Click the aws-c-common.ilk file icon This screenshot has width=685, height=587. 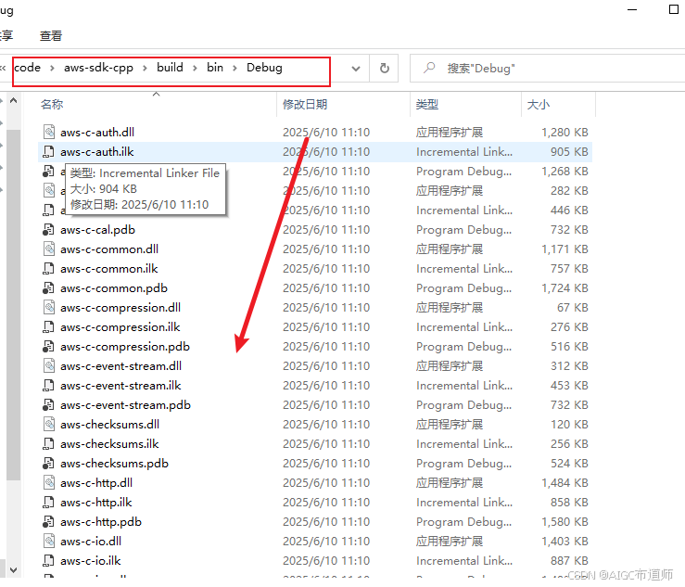point(49,268)
